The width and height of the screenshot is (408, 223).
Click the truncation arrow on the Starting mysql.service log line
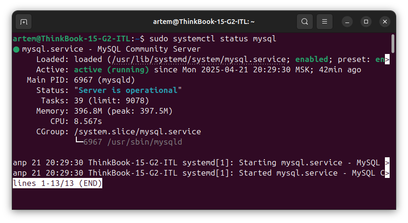[387, 162]
